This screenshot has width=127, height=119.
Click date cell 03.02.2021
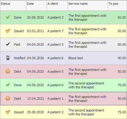click(x=36, y=31)
